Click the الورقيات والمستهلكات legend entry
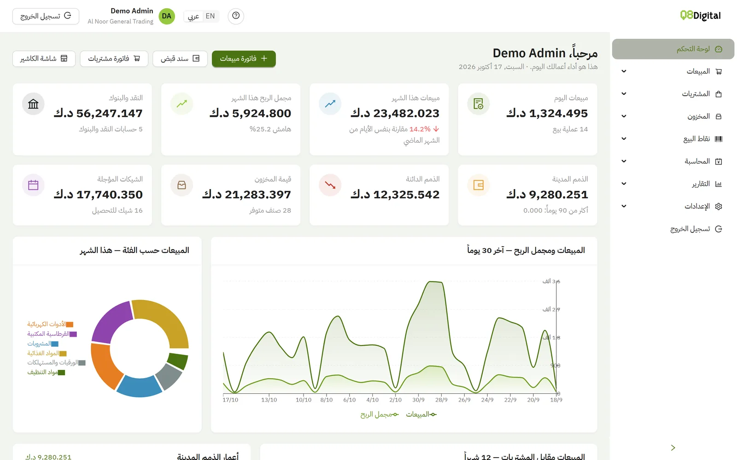This screenshot has height=460, width=737. 56,362
